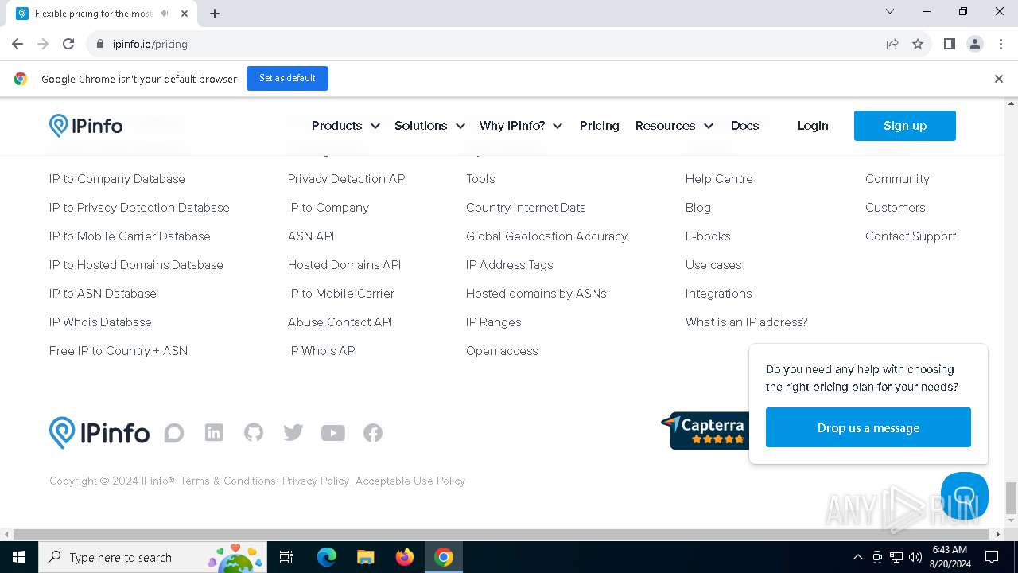Open What is an IP address? link
Image resolution: width=1018 pixels, height=573 pixels.
[746, 322]
